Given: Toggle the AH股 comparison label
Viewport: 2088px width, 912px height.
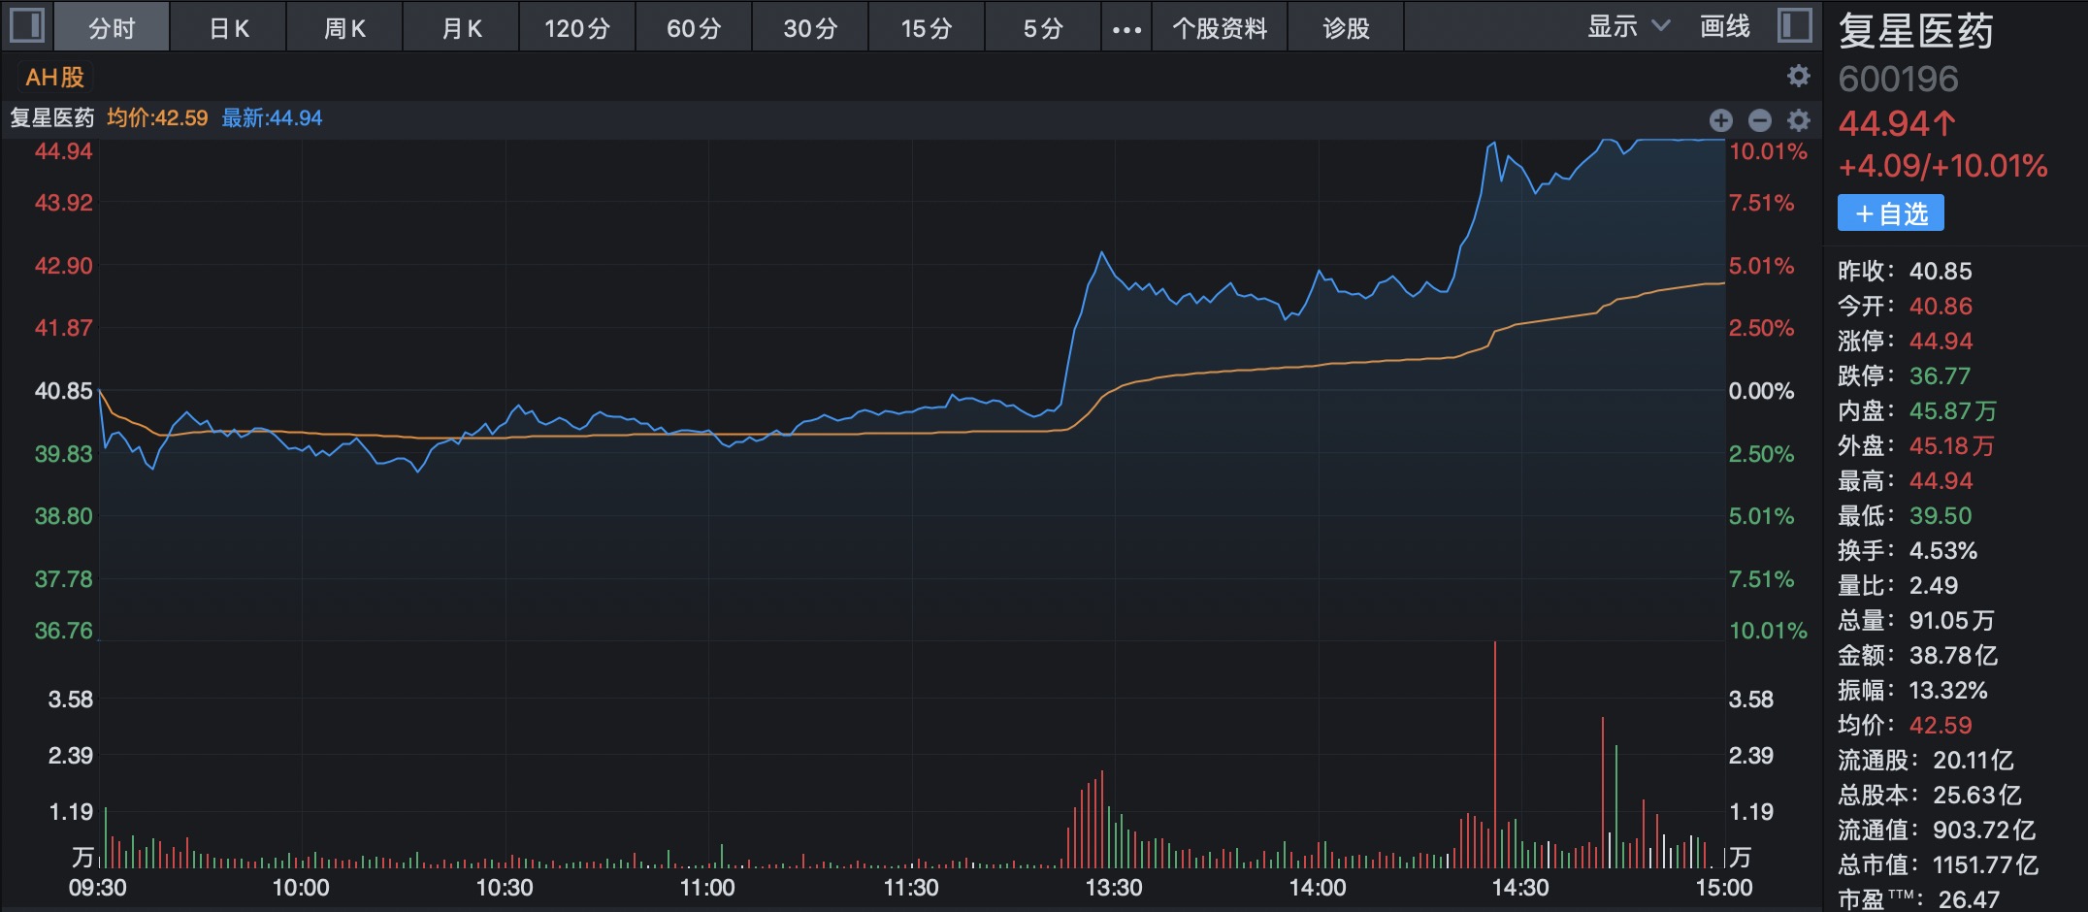Looking at the screenshot, I should [55, 78].
